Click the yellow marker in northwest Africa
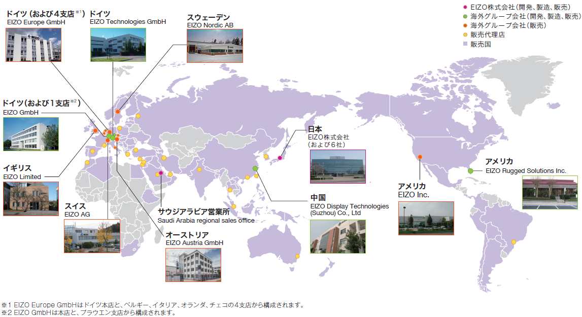 pyautogui.click(x=87, y=163)
